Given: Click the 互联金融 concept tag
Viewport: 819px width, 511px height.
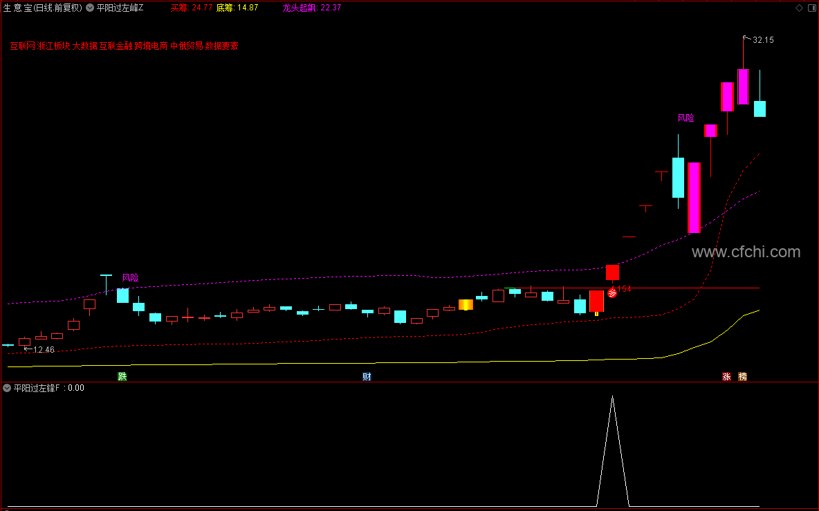Looking at the screenshot, I should point(116,46).
